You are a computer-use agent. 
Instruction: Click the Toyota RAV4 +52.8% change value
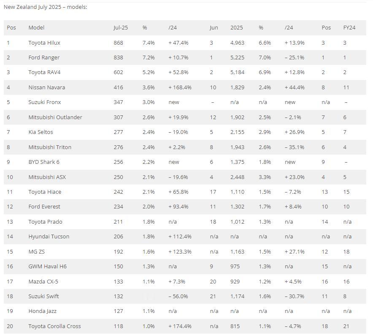[x=178, y=72]
